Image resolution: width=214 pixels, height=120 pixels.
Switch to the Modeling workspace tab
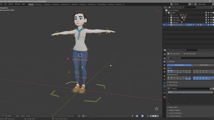tap(38, 4)
